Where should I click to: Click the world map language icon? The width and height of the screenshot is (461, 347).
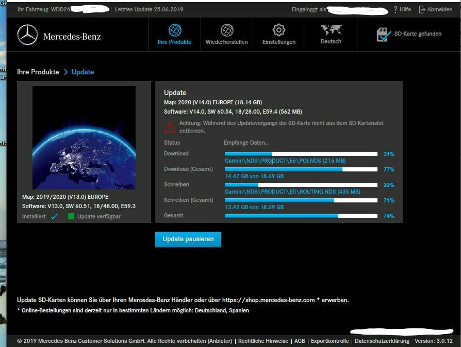(332, 30)
